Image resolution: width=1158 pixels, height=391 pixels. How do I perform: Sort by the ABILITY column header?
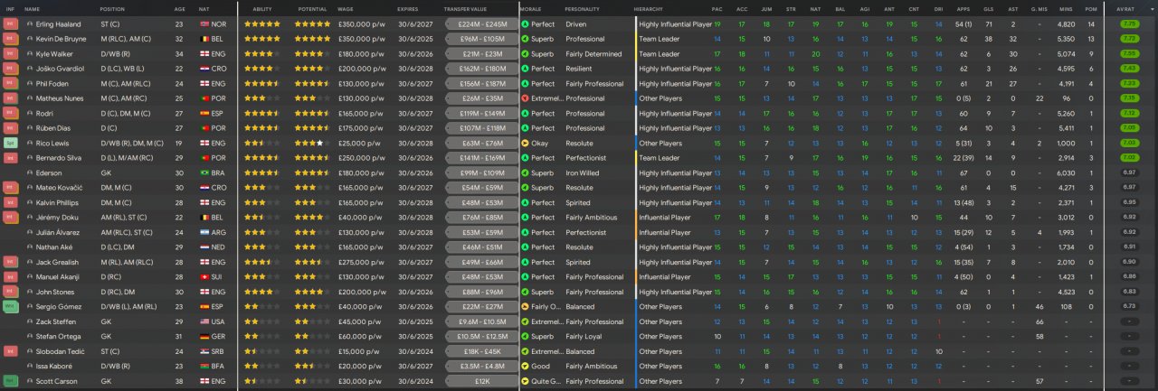[262, 8]
